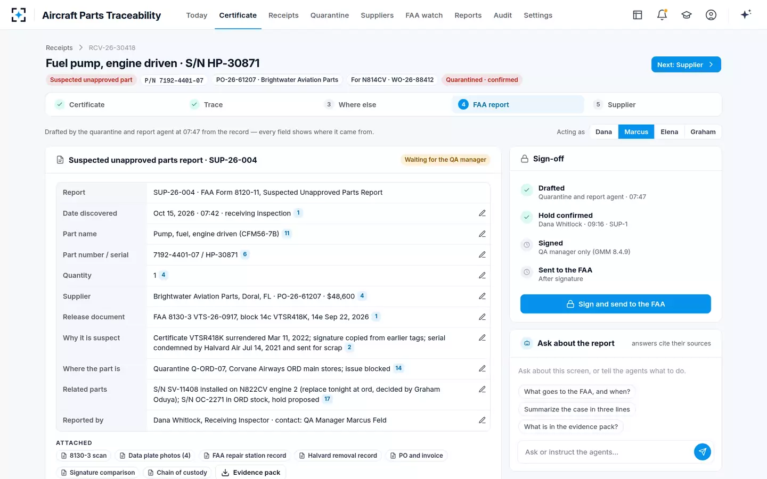
Task: Edit the Related parts field
Action: [482, 389]
